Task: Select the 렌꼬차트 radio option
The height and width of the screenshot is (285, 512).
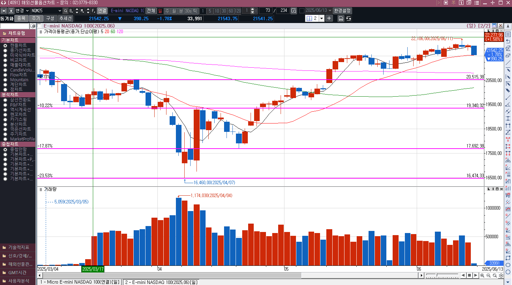Action: [5, 115]
